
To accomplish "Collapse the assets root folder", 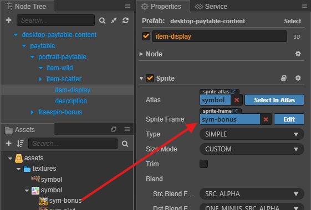I will pyautogui.click(x=10, y=159).
